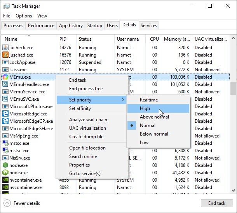Toggle UAC virtualization menu entry
Image resolution: width=237 pixels, height=213 pixels.
tap(91, 128)
